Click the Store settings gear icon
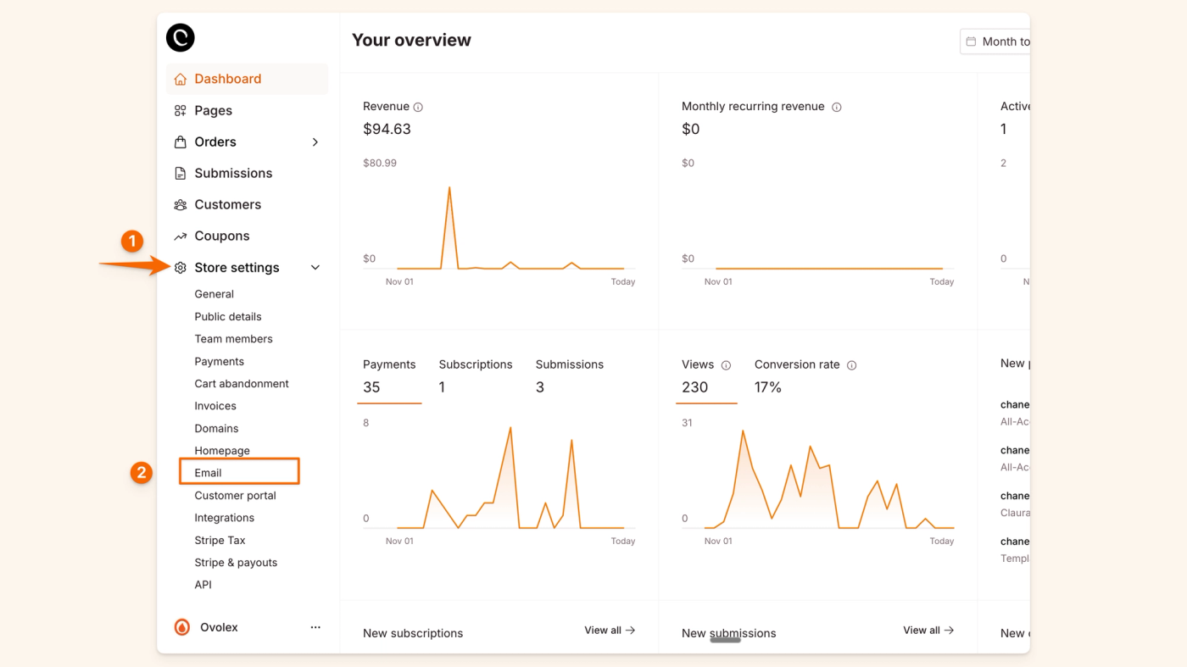The height and width of the screenshot is (667, 1187). (x=180, y=267)
